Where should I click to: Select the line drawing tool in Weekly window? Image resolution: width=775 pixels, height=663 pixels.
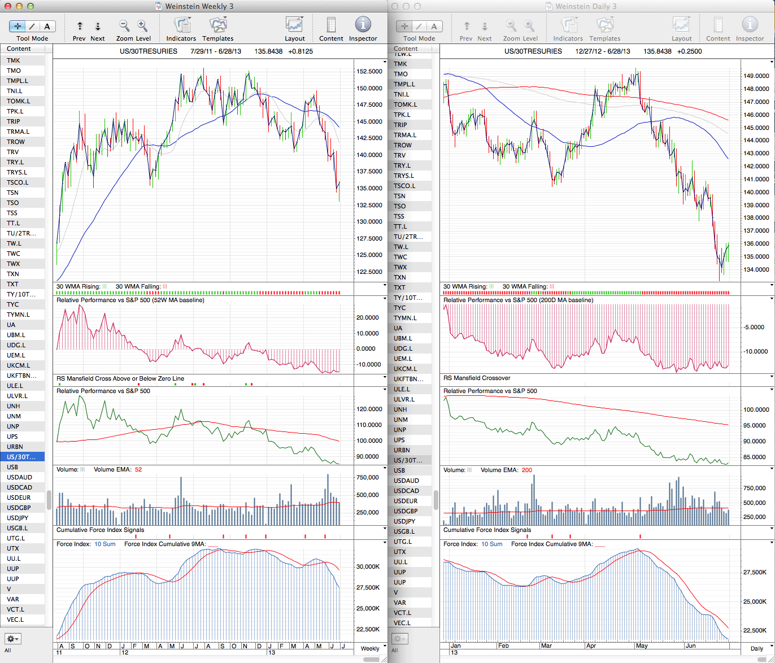32,26
